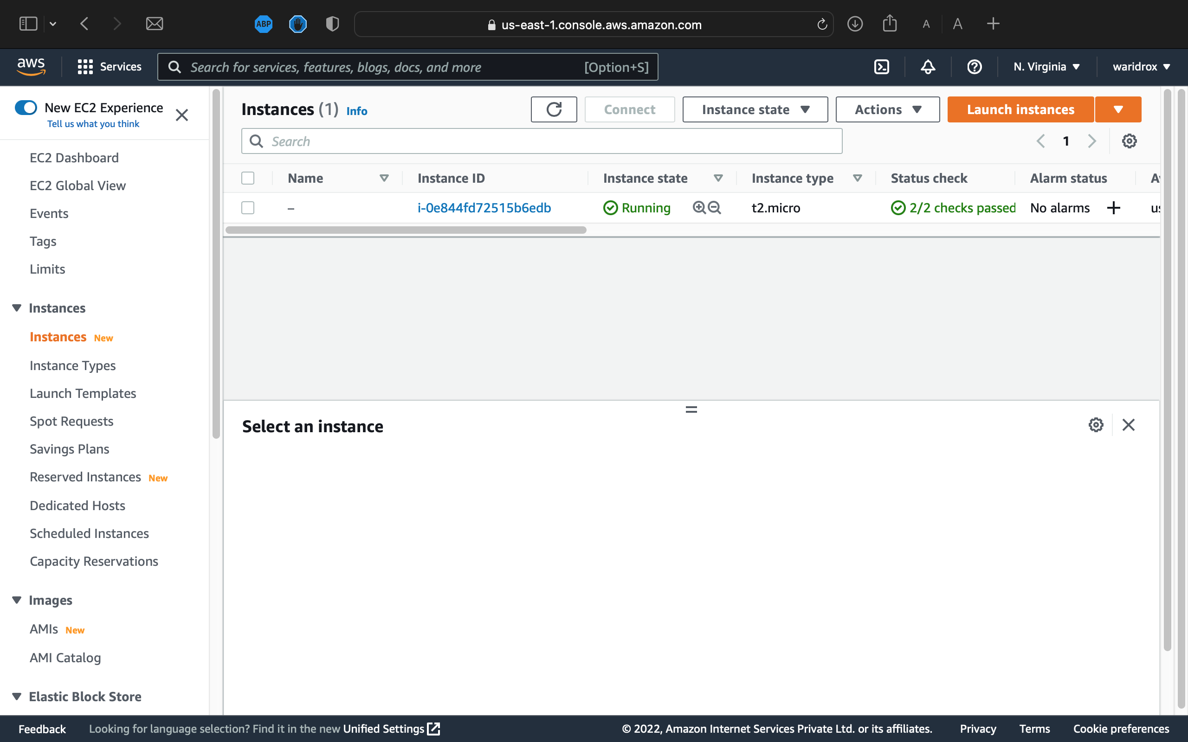Check the select-all checkbox in table header

(x=248, y=178)
